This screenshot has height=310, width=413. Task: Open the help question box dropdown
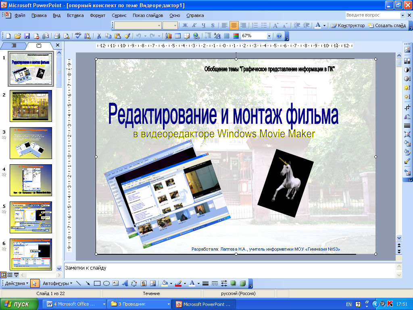[403, 15]
